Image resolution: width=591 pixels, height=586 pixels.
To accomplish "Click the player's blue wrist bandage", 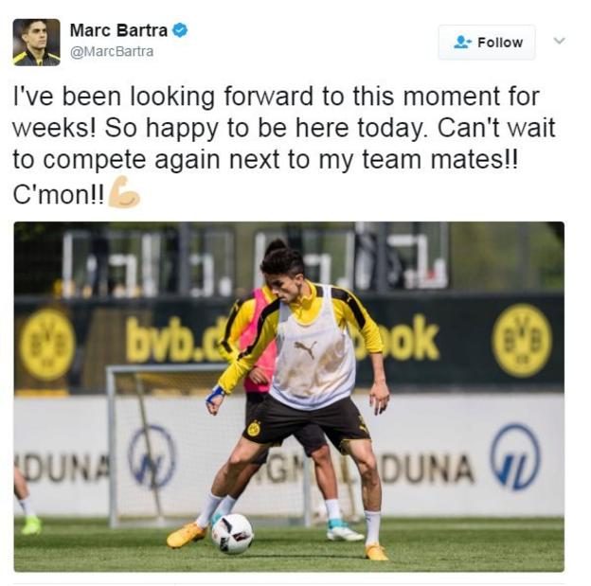I will [215, 395].
